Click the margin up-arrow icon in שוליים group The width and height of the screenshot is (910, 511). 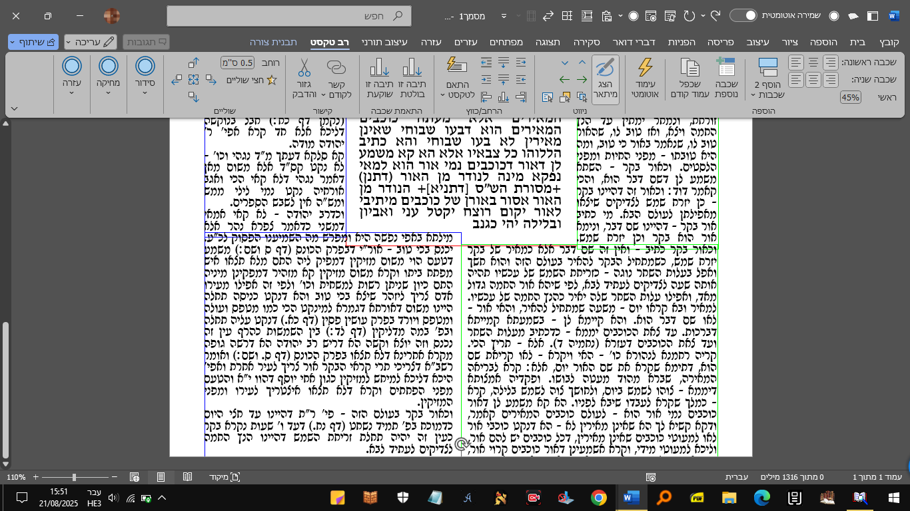pyautogui.click(x=194, y=63)
